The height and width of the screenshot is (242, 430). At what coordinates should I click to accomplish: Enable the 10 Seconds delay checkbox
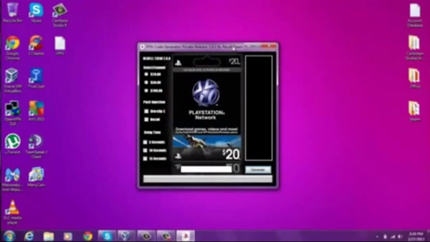pos(145,150)
